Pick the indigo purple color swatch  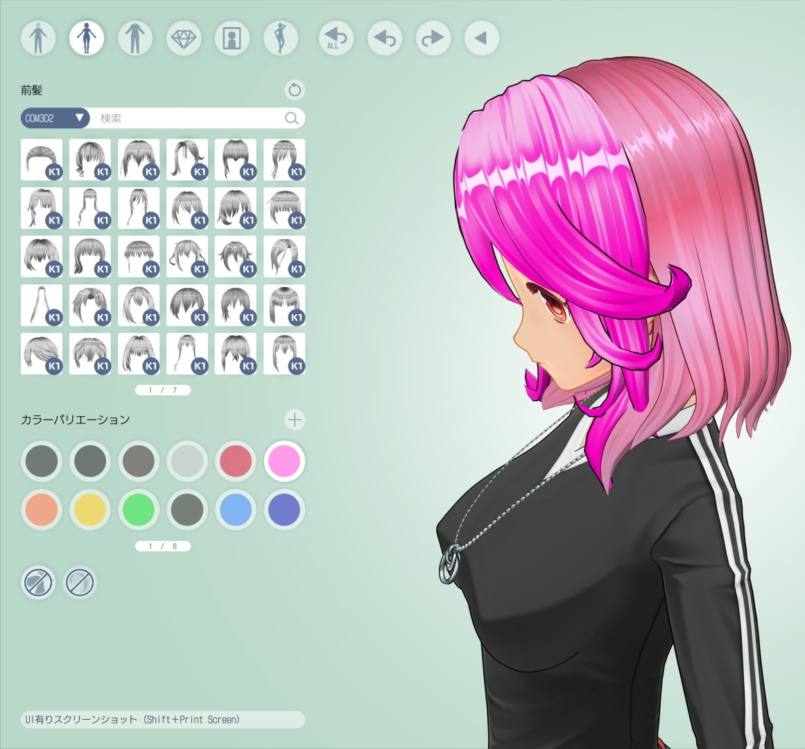point(284,510)
